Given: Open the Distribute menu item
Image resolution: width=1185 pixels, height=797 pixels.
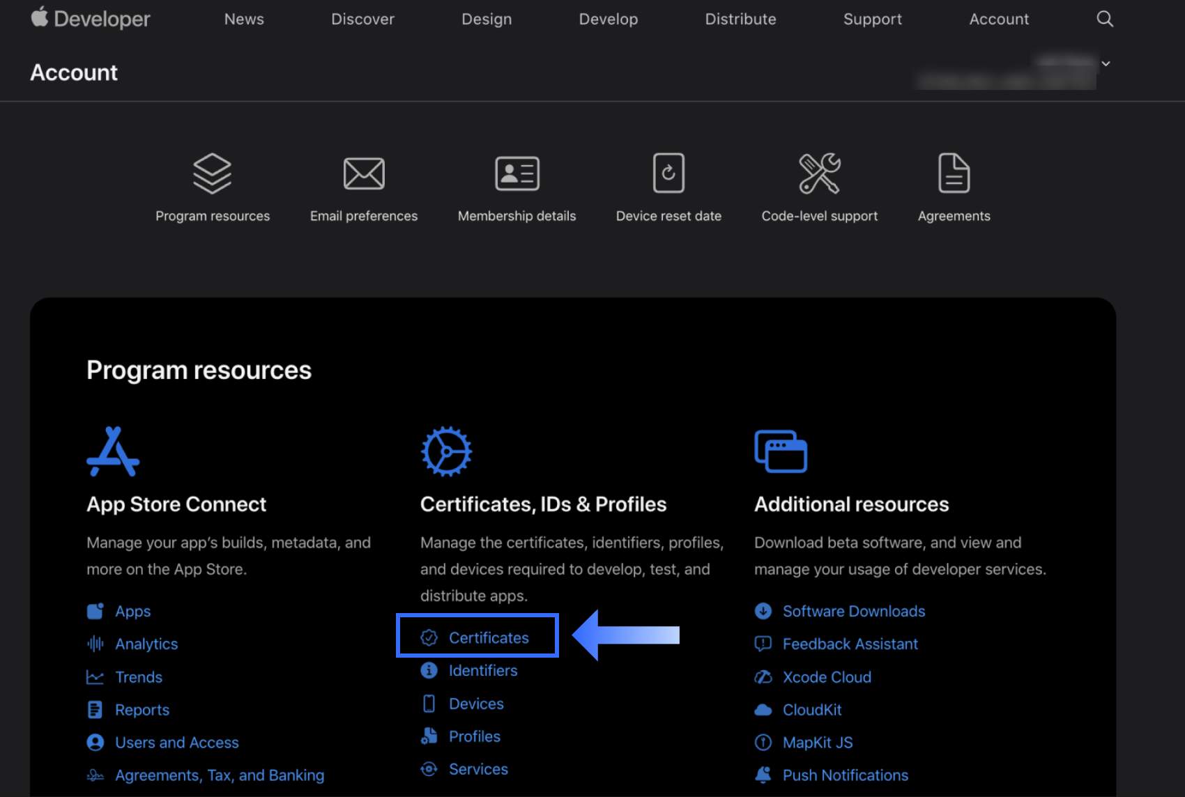Looking at the screenshot, I should [x=740, y=19].
